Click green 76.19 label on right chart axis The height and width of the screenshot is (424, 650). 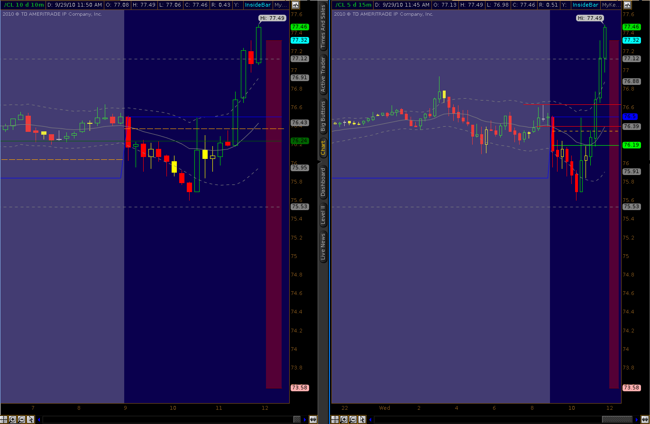pyautogui.click(x=632, y=145)
